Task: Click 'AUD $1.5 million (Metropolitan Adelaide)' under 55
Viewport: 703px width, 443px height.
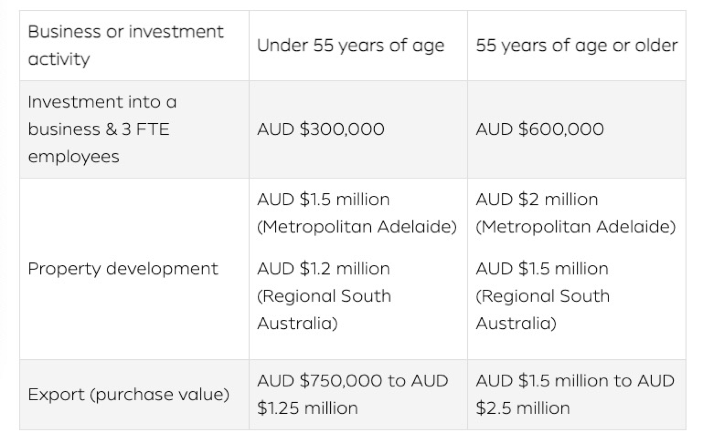Action: pyautogui.click(x=357, y=213)
